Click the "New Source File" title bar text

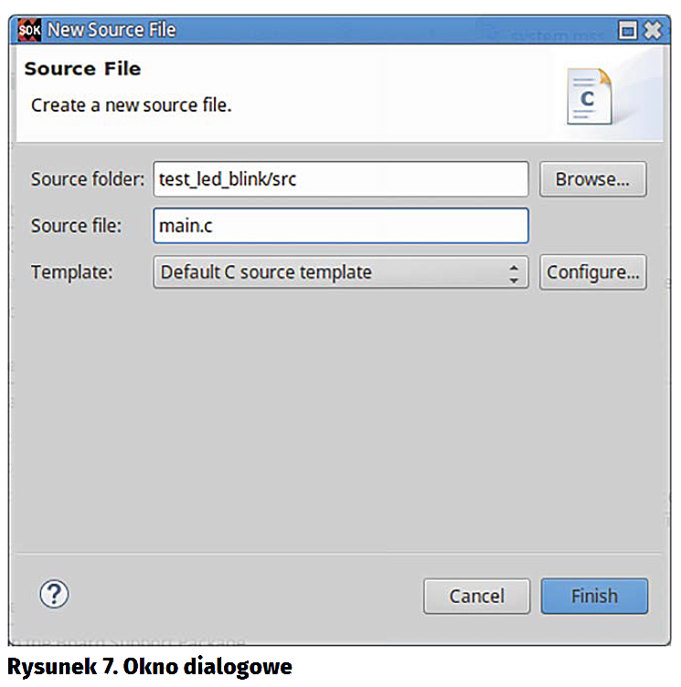[x=112, y=30]
